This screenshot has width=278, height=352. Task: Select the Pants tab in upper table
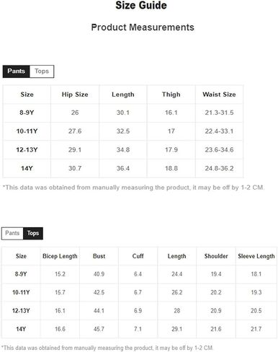17,71
